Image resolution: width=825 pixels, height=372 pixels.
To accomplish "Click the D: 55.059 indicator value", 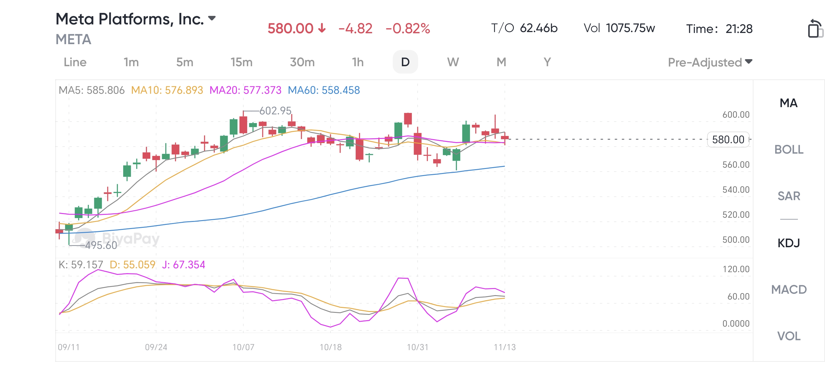I will click(132, 265).
